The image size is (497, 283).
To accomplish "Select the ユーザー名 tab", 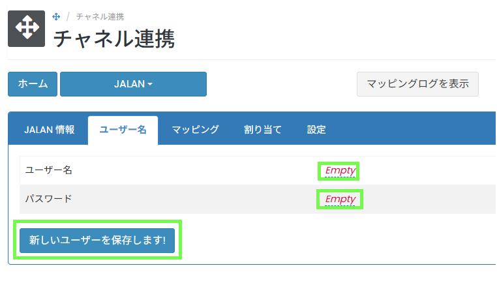I will click(x=123, y=129).
